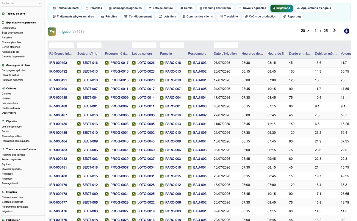Open the Lots finis tab
Screen dimensions: 357x221
click(x=167, y=16)
